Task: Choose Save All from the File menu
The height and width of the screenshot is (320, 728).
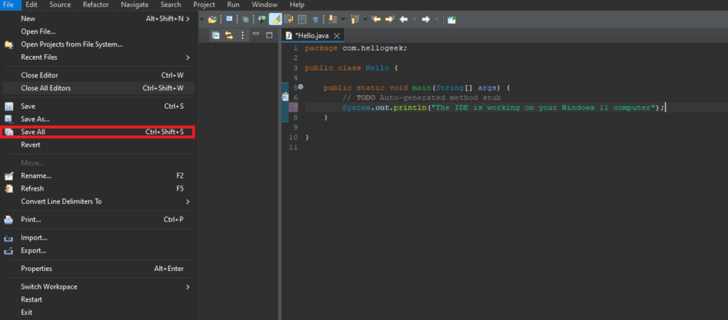Action: point(34,132)
